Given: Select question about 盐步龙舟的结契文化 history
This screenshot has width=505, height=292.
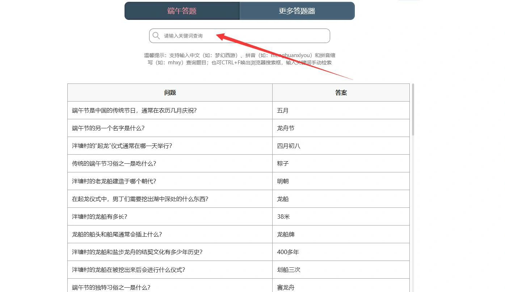Looking at the screenshot, I should 170,252.
